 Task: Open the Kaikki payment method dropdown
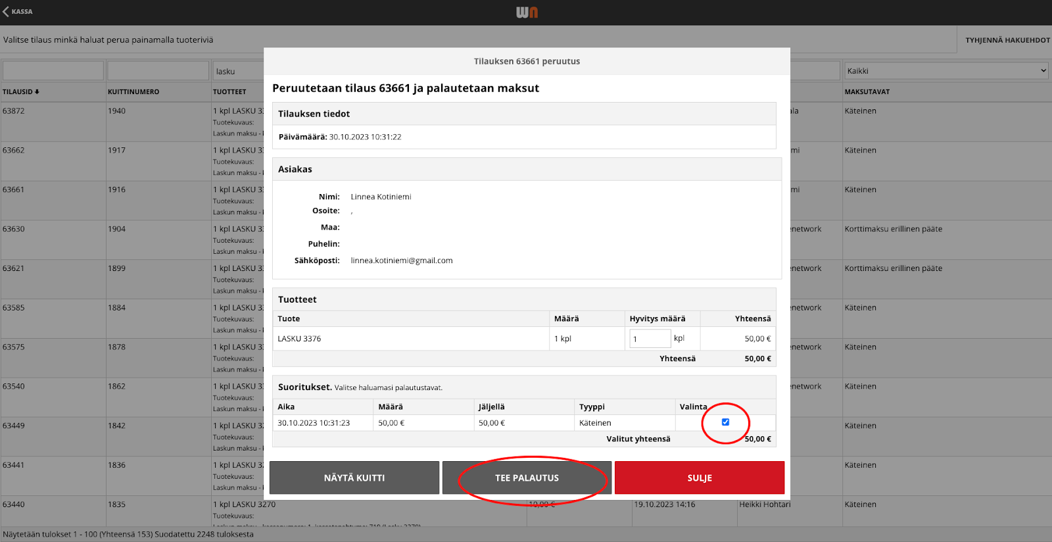pyautogui.click(x=947, y=71)
